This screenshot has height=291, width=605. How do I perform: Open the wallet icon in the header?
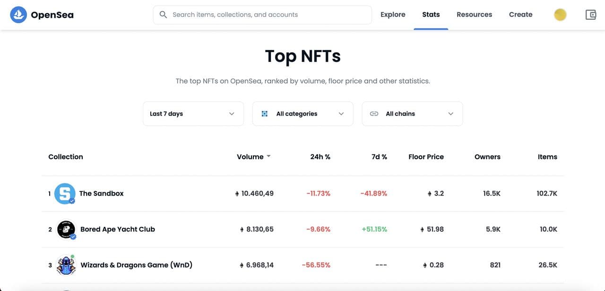coord(591,15)
